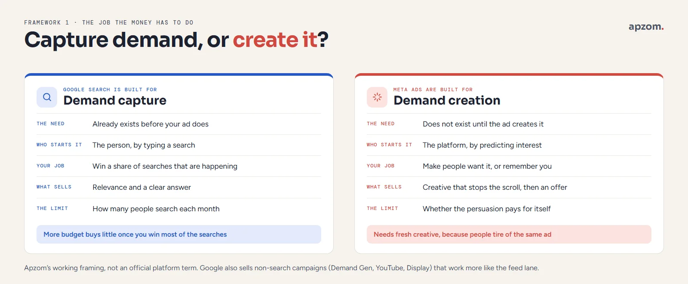The height and width of the screenshot is (284, 688).
Task: Click 'Relevance and a clear answer'
Action: pos(141,187)
